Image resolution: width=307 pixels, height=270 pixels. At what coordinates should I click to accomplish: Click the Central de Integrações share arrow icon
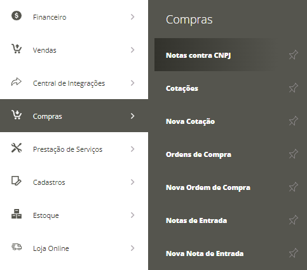[17, 82]
